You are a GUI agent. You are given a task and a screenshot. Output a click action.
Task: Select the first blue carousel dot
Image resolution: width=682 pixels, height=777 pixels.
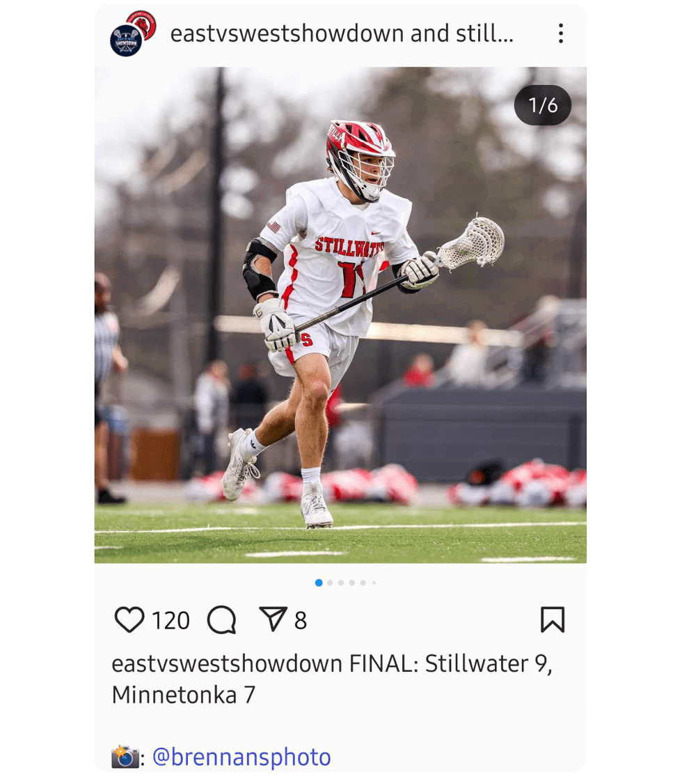(319, 583)
